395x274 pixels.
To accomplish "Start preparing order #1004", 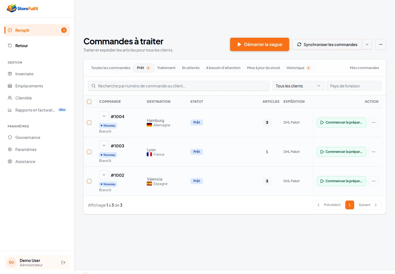I will [x=342, y=122].
